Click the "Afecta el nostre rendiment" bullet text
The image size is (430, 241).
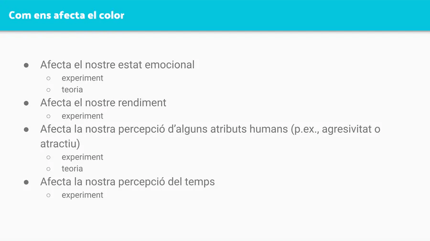(103, 103)
